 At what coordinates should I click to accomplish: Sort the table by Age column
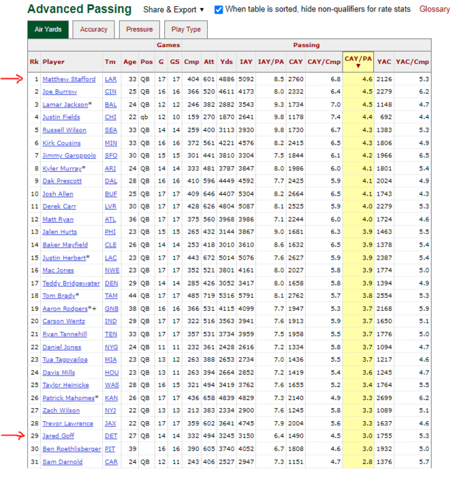tap(129, 62)
